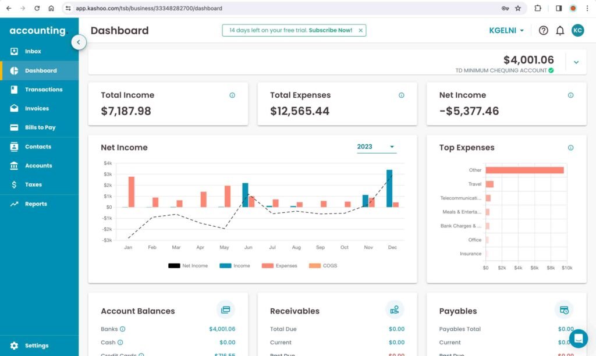
Task: Select the Reports icon in the sidebar
Action: [14, 204]
